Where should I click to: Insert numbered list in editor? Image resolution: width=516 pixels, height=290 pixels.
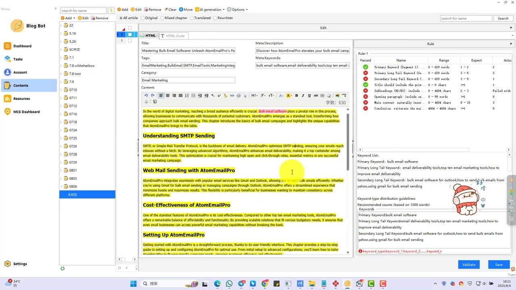187,95
